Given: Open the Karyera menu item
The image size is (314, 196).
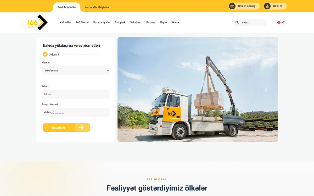Looking at the screenshot, I should coord(151,22).
